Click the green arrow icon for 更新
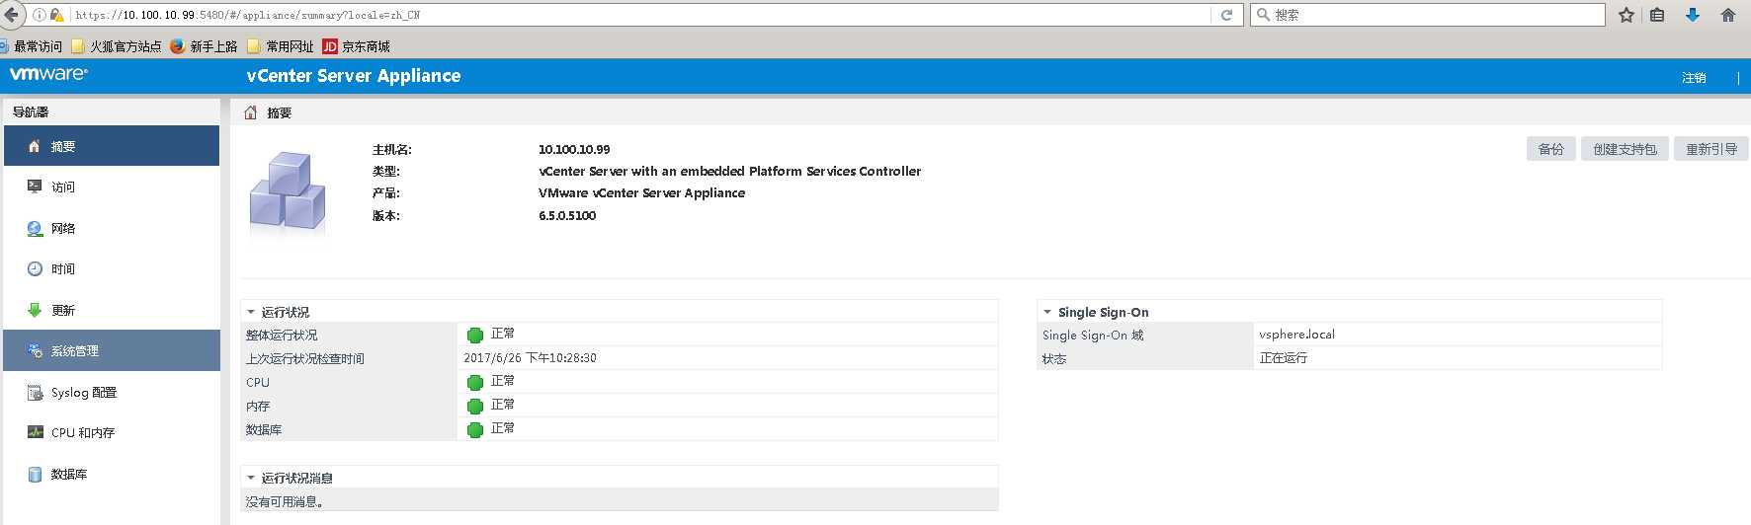The height and width of the screenshot is (525, 1751). (35, 310)
